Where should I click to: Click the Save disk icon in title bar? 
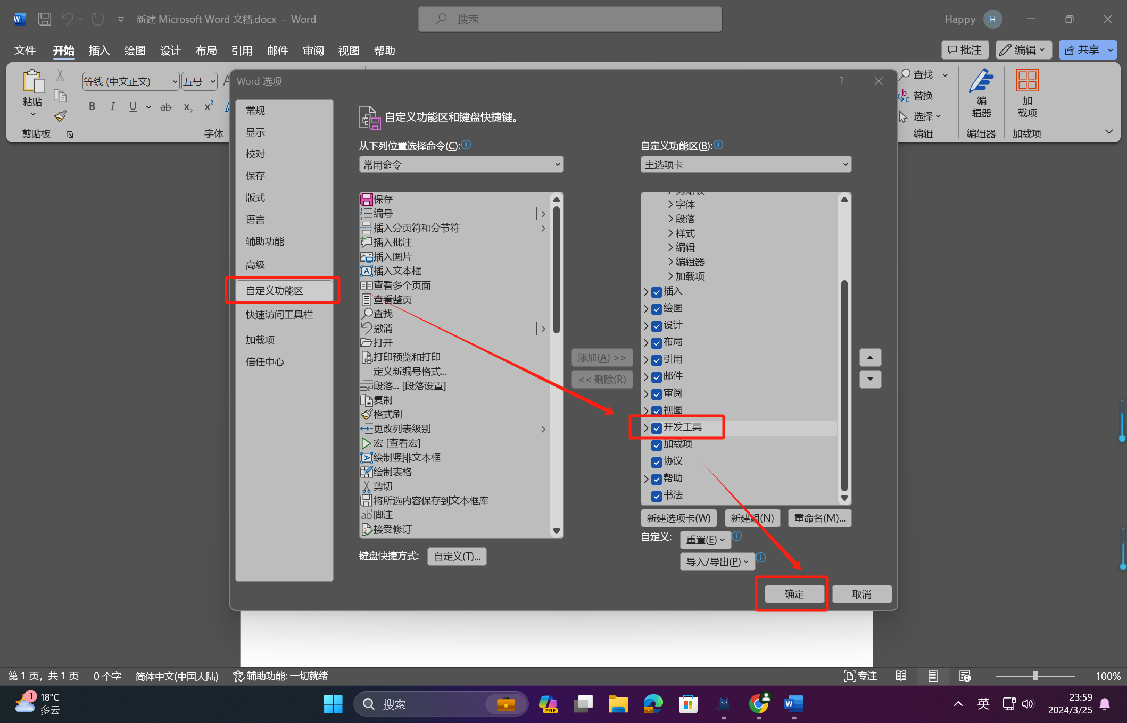coord(45,19)
